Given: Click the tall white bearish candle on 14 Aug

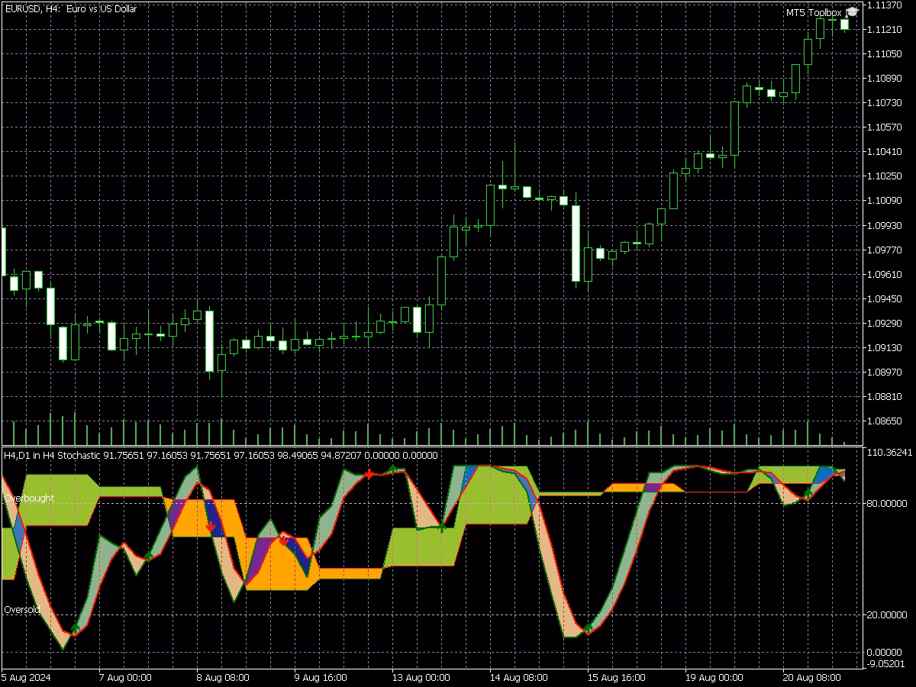Looking at the screenshot, I should (576, 243).
